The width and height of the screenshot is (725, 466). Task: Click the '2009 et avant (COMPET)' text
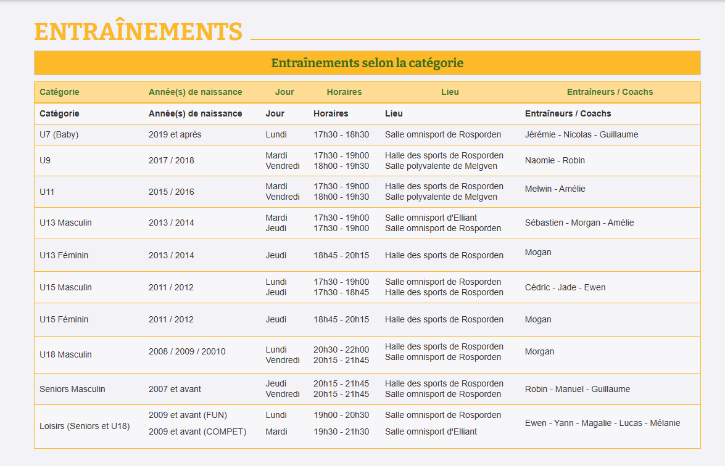pos(197,431)
